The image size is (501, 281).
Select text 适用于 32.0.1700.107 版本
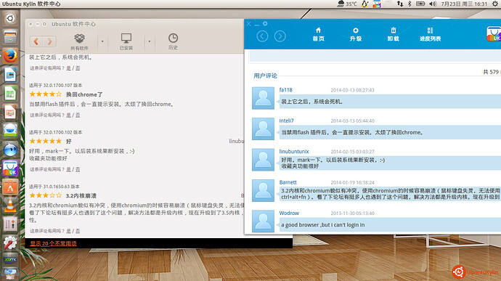click(56, 86)
